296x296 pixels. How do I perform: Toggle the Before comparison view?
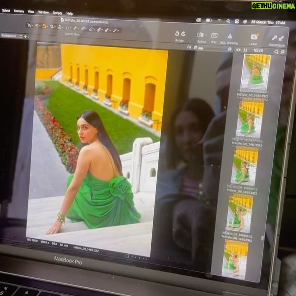point(200,35)
